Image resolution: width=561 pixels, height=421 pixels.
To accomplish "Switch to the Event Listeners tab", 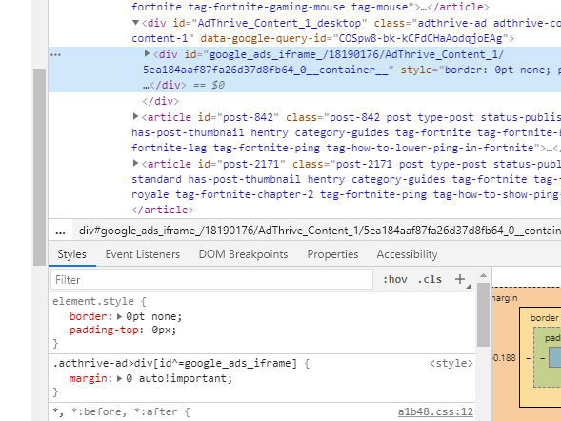I will (143, 254).
